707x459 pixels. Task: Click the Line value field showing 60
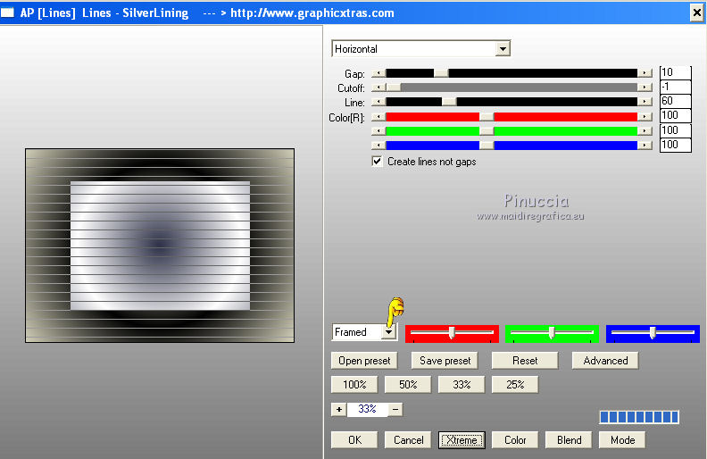(x=675, y=101)
